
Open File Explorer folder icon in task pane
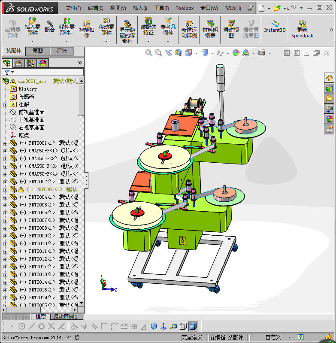pos(329,98)
